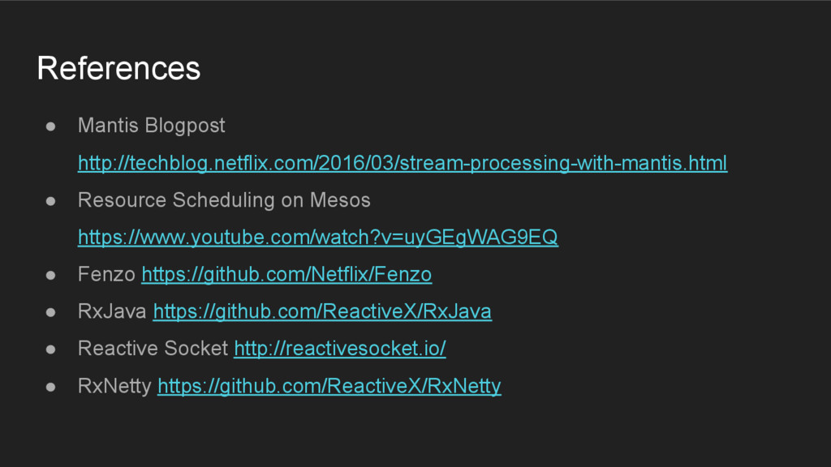The width and height of the screenshot is (831, 467).
Task: Click the Fenzo label text
Action: pyautogui.click(x=105, y=275)
